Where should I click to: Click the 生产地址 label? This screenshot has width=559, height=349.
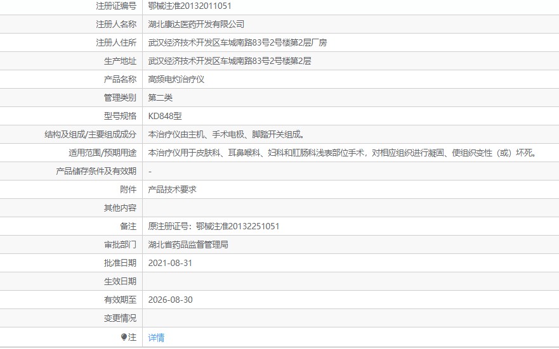click(120, 61)
